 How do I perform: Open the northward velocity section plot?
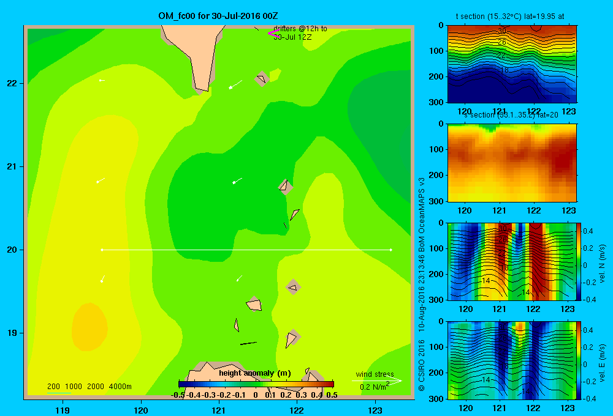[512, 261]
